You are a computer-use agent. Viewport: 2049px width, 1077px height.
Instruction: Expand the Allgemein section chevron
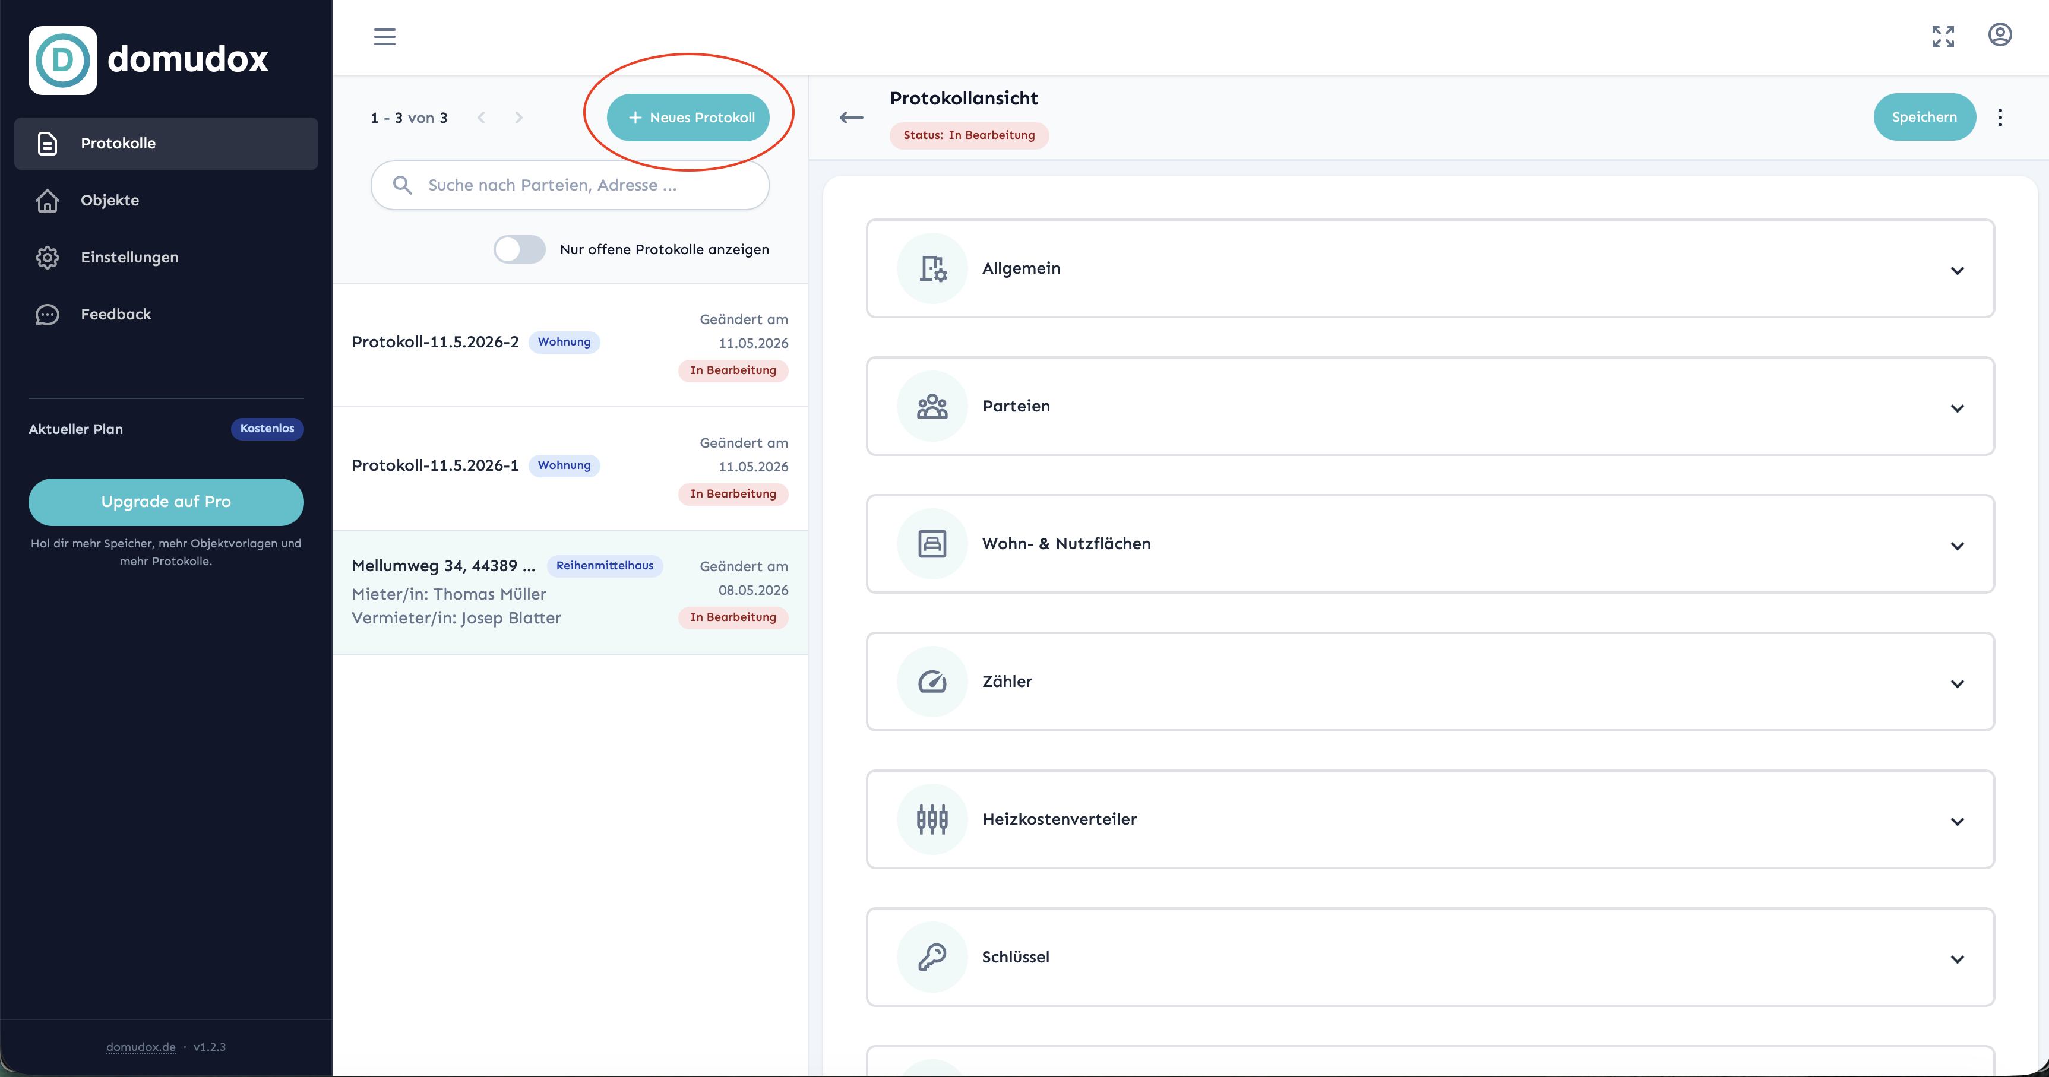pyautogui.click(x=1958, y=271)
